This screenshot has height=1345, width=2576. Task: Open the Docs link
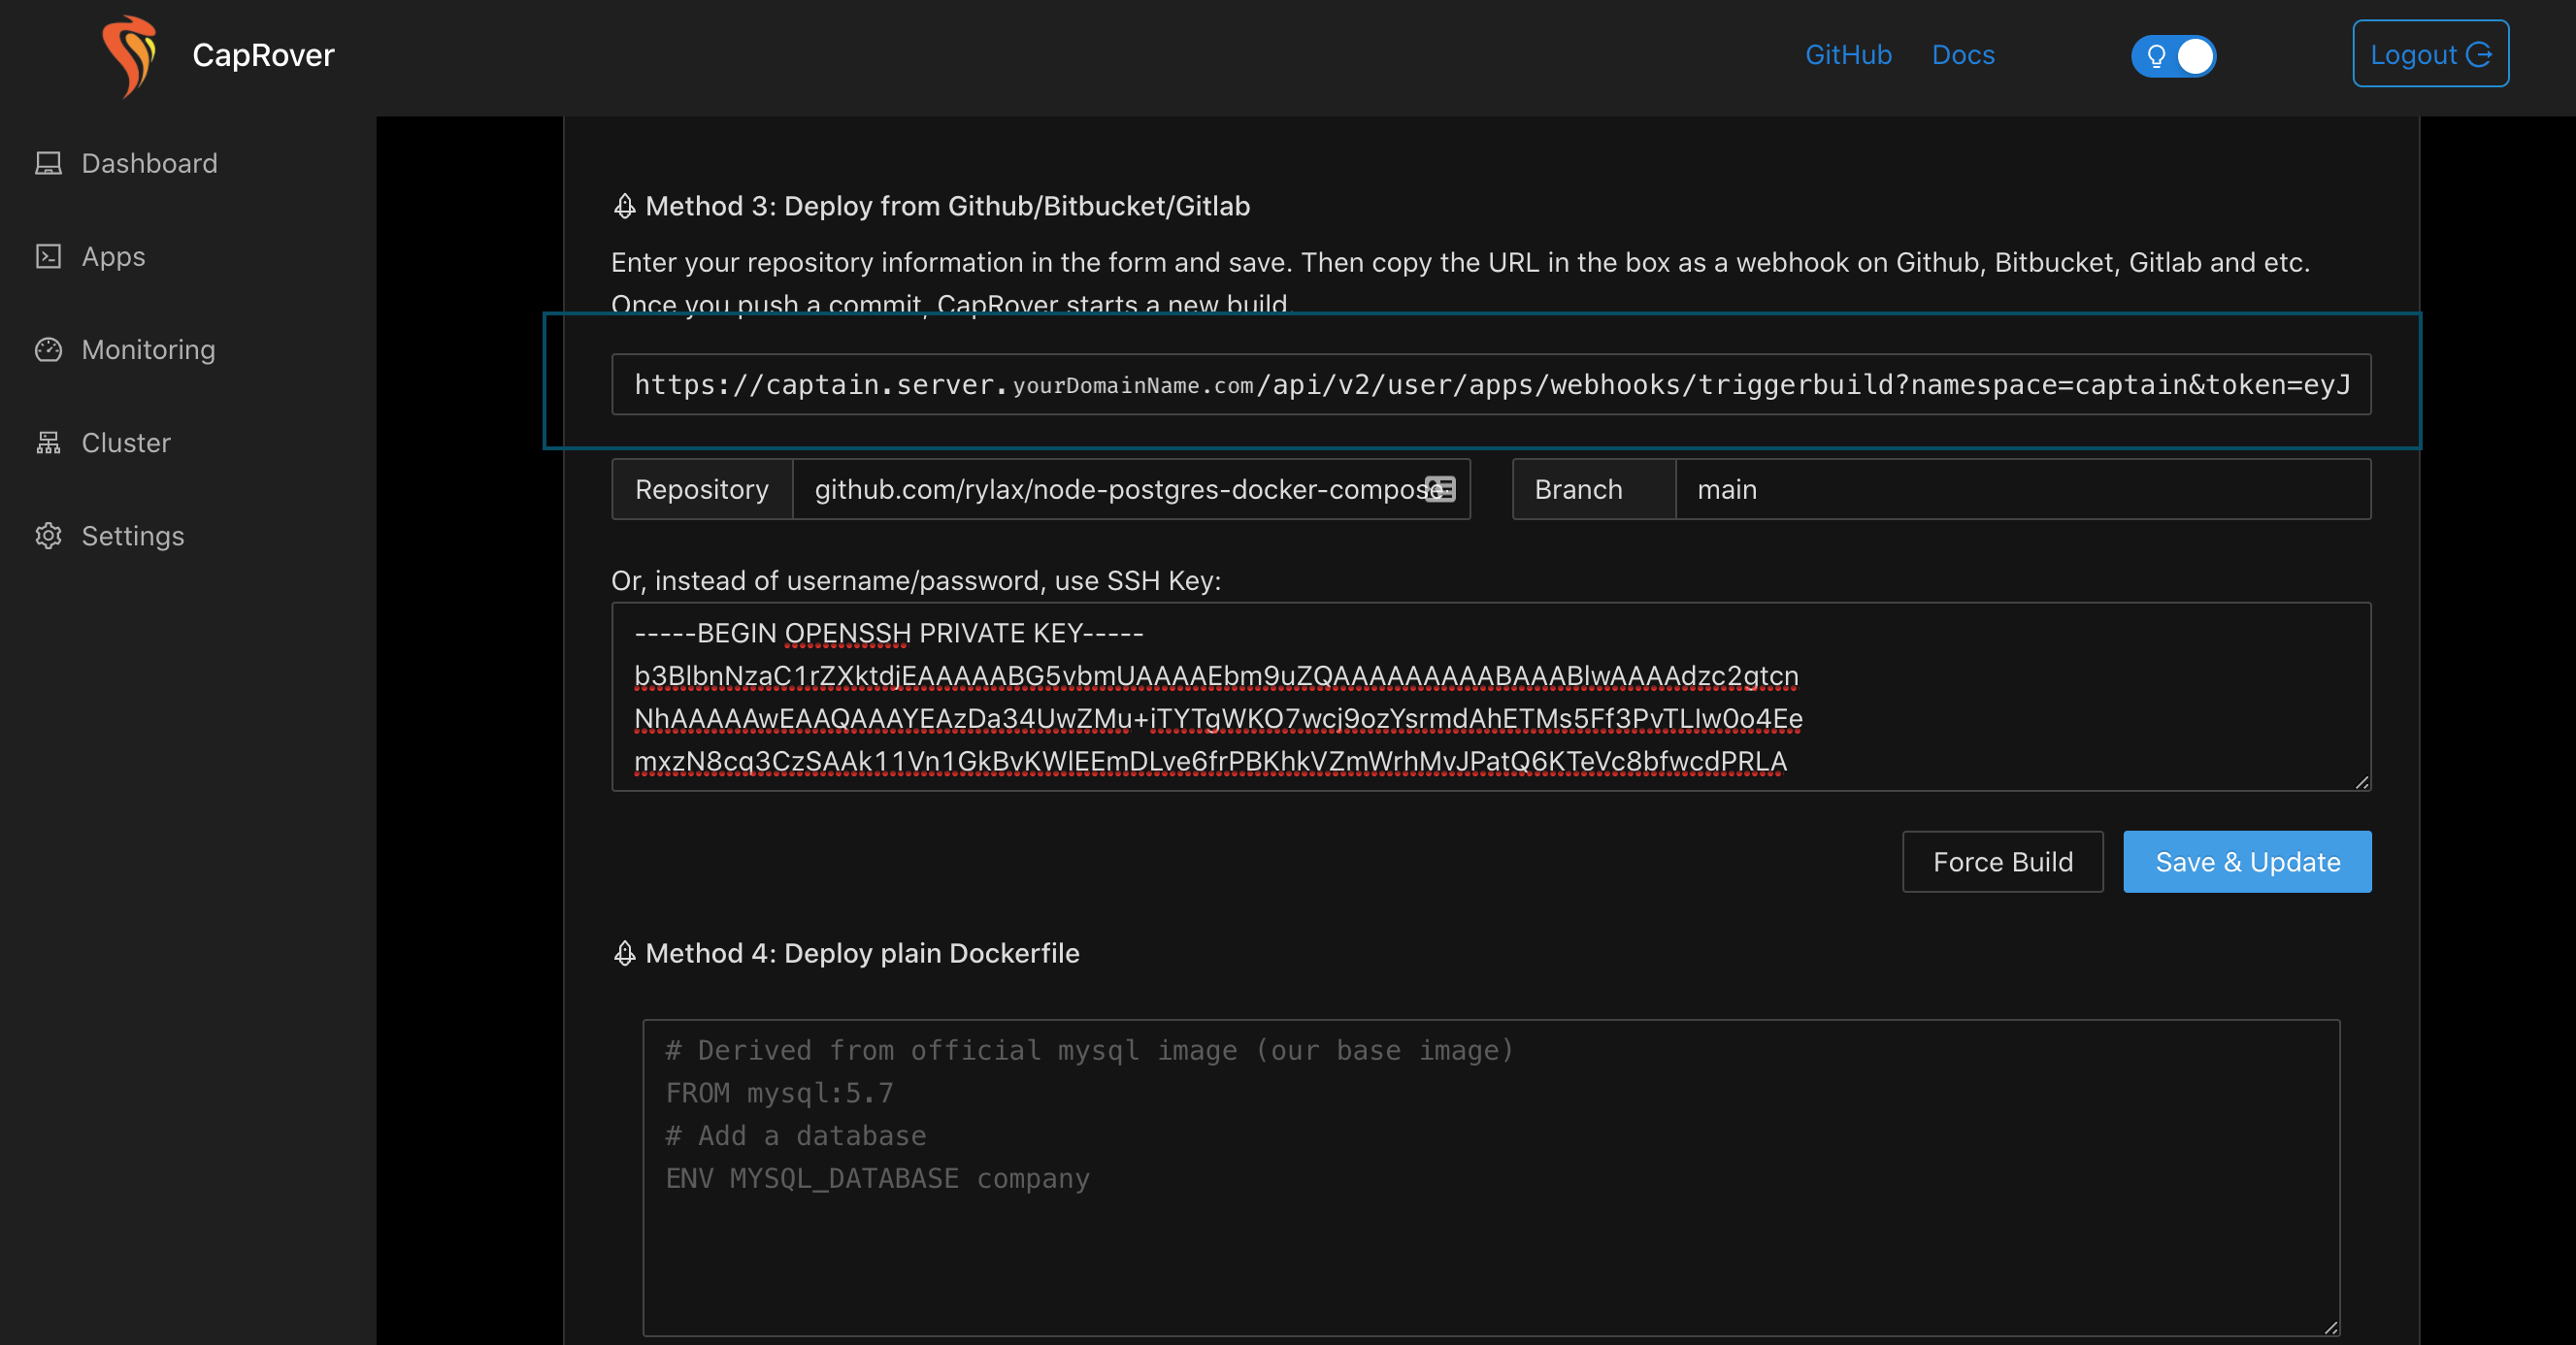[1962, 55]
